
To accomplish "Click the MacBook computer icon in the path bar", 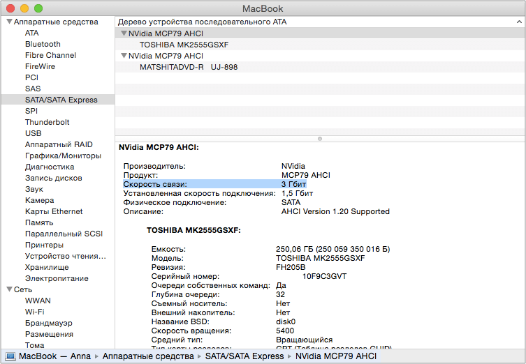I will (x=10, y=356).
